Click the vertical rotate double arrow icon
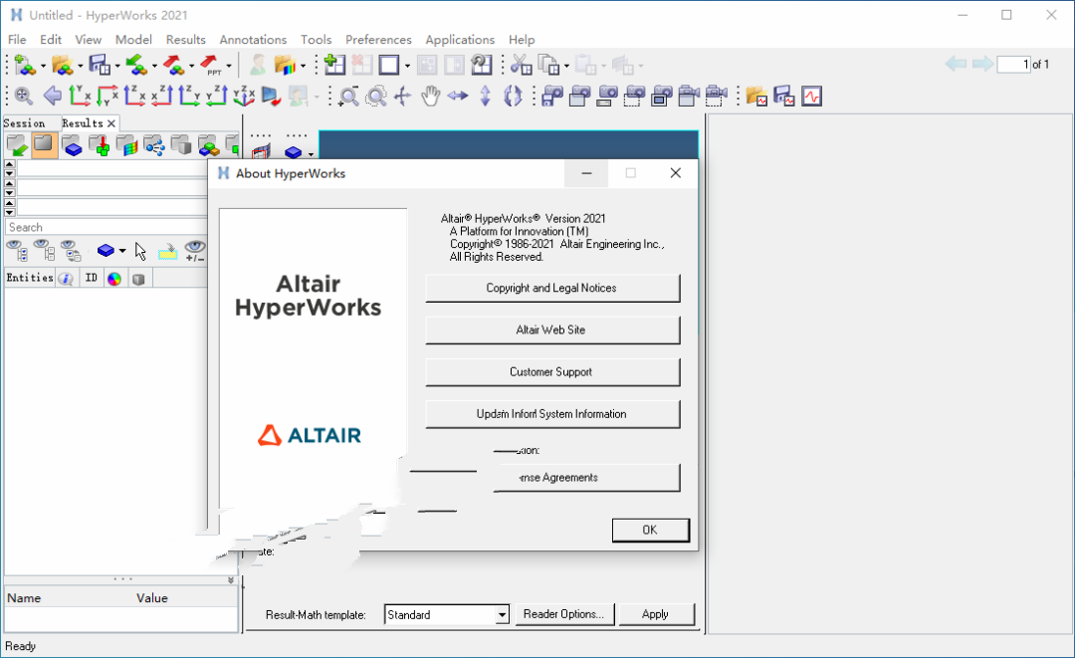This screenshot has width=1075, height=658. 486,96
